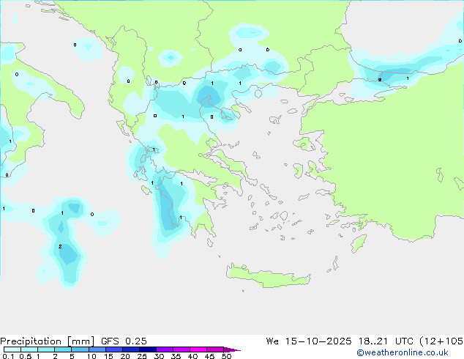
Task: Click the 'GFS 0.25' model label
Action: coord(124,341)
